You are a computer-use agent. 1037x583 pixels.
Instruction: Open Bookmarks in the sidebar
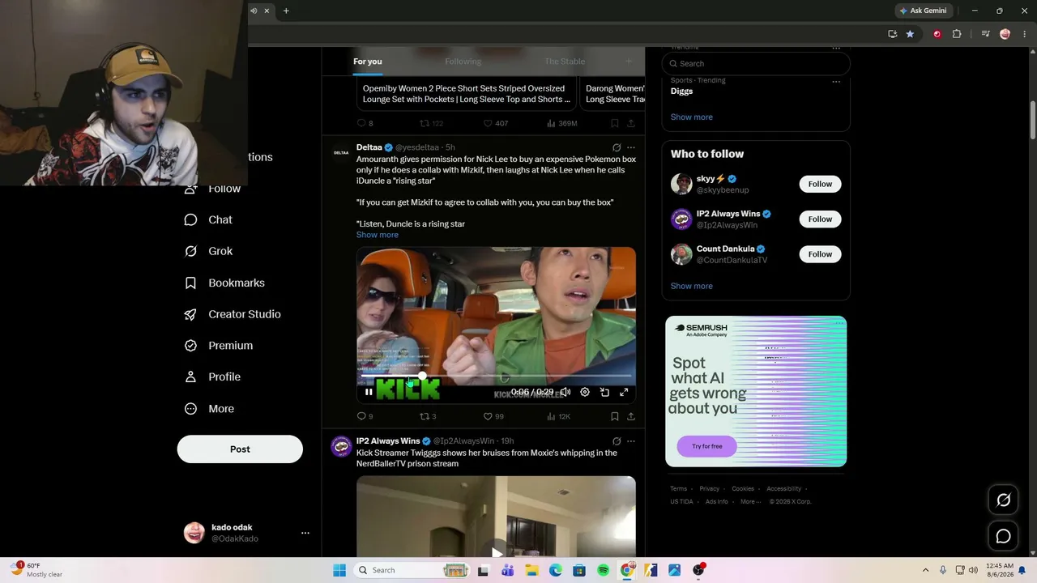point(224,283)
